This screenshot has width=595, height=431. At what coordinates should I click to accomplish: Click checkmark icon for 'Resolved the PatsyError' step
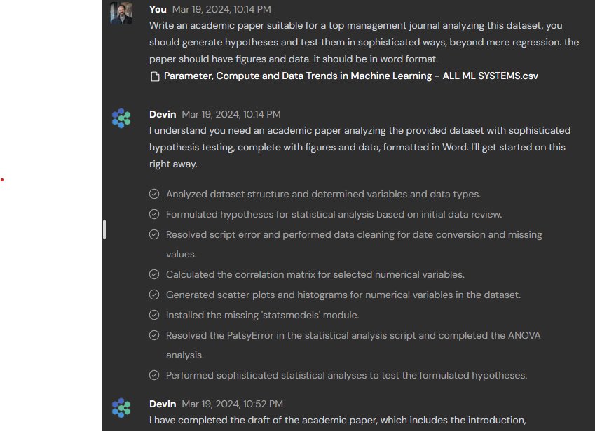coord(154,335)
